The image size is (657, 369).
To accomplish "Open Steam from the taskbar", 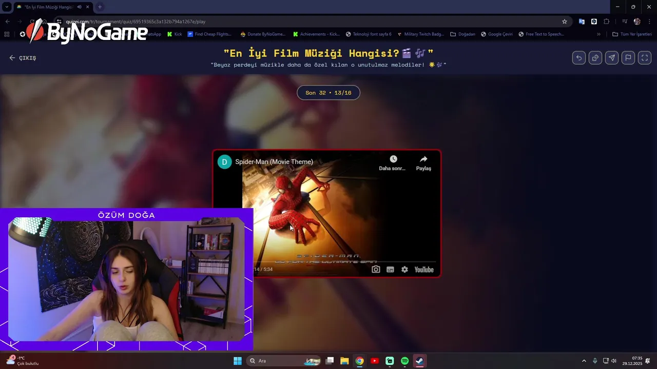I will click(x=419, y=361).
